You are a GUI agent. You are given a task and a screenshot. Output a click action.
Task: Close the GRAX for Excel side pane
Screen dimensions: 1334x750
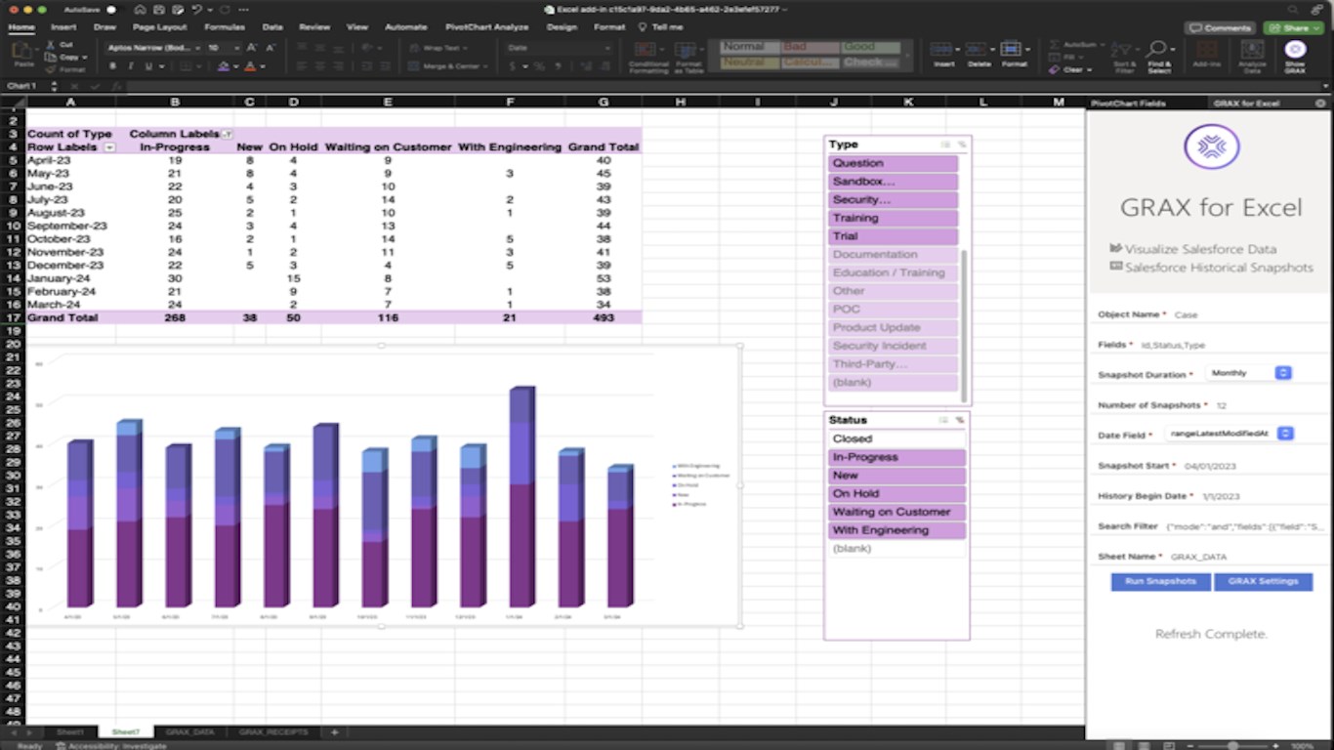tap(1320, 103)
